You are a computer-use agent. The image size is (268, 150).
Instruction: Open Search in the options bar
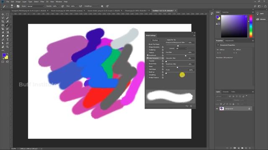(255, 6)
